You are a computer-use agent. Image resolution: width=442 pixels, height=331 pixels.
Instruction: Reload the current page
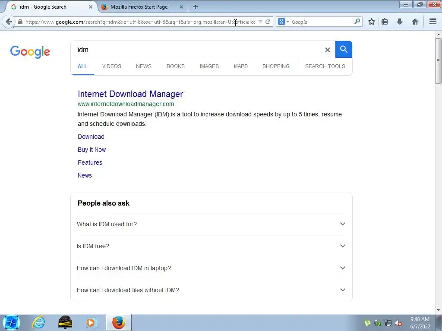point(268,22)
